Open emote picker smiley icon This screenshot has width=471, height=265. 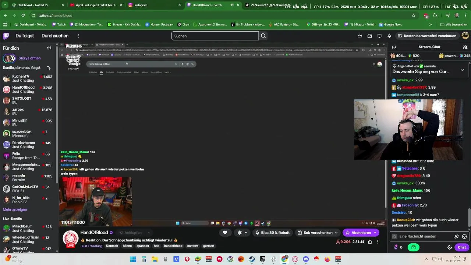pos(464,236)
